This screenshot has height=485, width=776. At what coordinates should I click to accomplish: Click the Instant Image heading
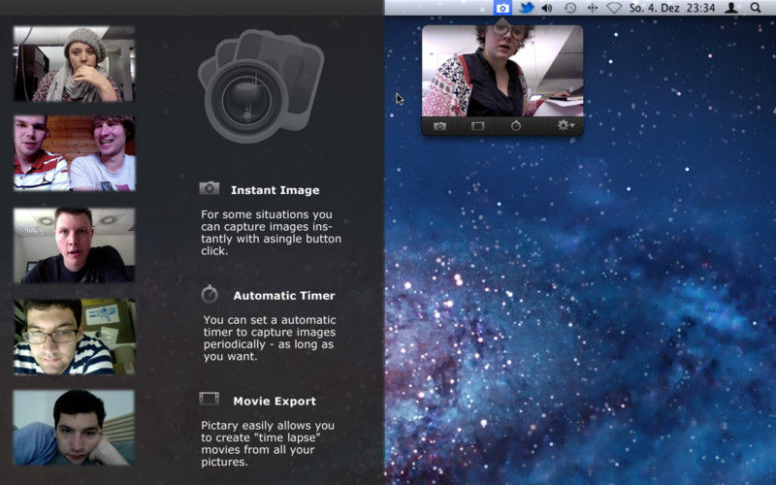coord(275,190)
